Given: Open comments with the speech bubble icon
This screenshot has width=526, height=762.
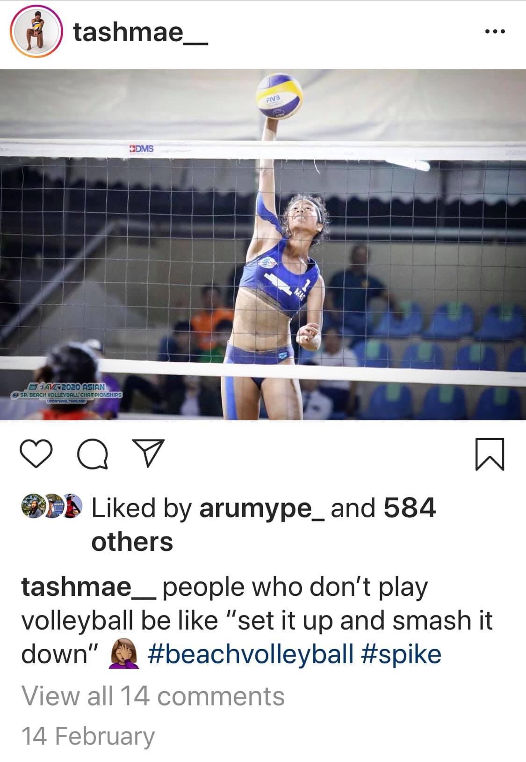Looking at the screenshot, I should [93, 454].
